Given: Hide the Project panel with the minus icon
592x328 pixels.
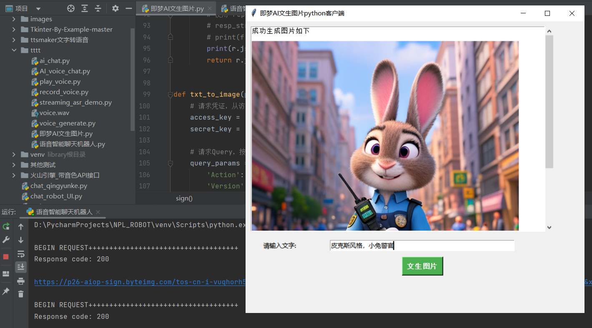Looking at the screenshot, I should coord(128,8).
